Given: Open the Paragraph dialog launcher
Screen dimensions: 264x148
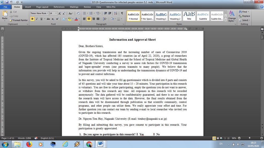Looking at the screenshot, I should 123,24.
